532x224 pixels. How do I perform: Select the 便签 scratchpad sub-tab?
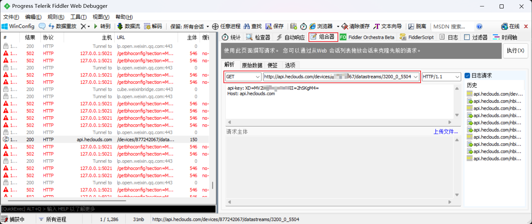coord(272,65)
